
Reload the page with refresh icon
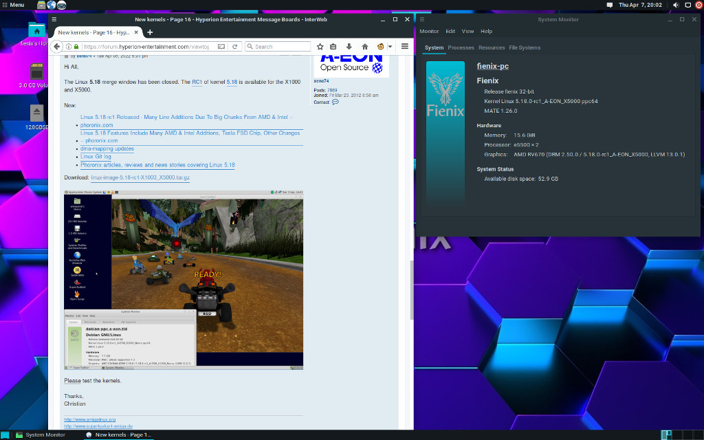(x=234, y=47)
